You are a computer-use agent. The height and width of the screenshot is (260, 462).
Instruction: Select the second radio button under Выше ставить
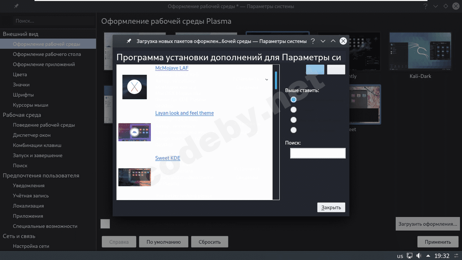point(293,109)
